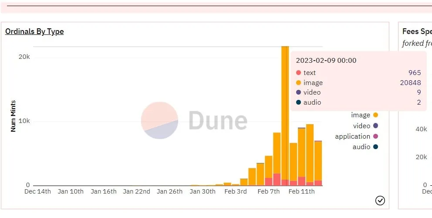432x218 pixels.
Task: Open the Fees Spe... chart title link
Action: [x=417, y=31]
